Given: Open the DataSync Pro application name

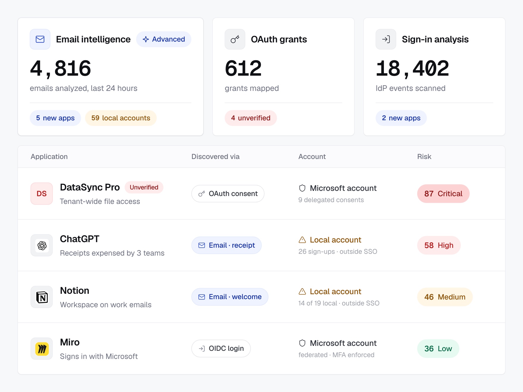Looking at the screenshot, I should 90,187.
